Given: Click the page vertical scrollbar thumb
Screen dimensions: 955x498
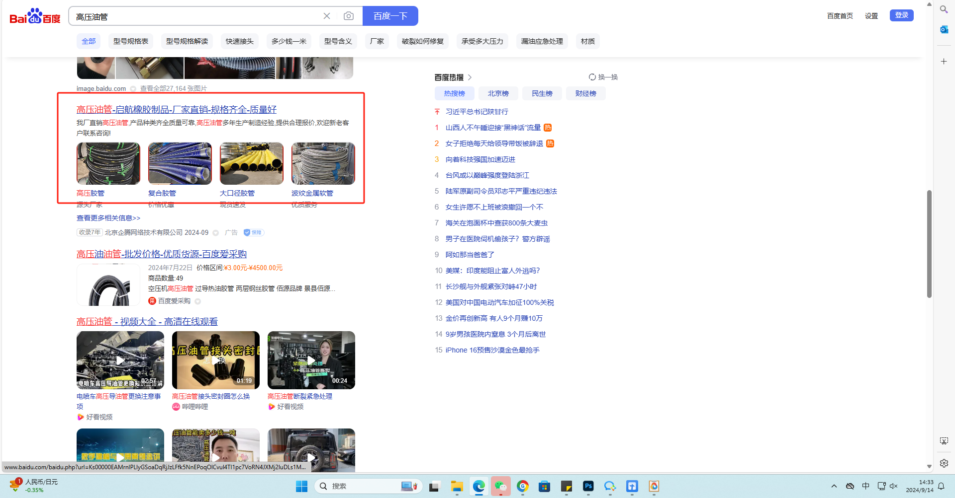Looking at the screenshot, I should pos(929,243).
